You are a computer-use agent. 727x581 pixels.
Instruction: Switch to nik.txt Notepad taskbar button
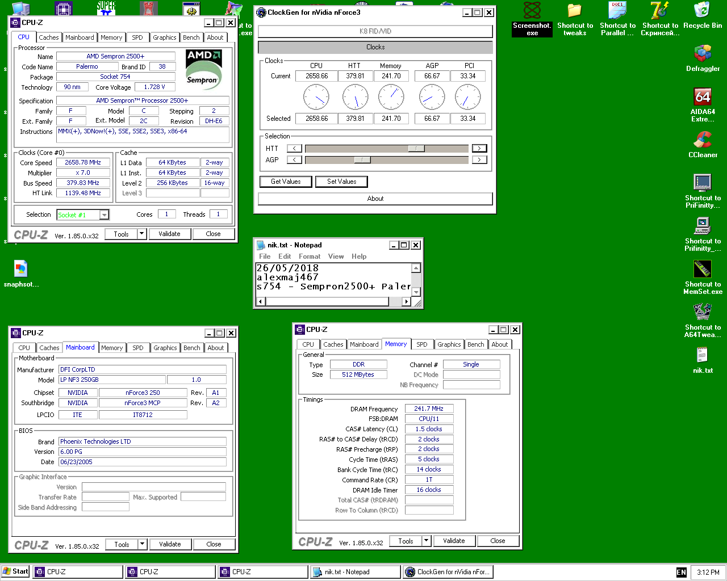pyautogui.click(x=356, y=572)
